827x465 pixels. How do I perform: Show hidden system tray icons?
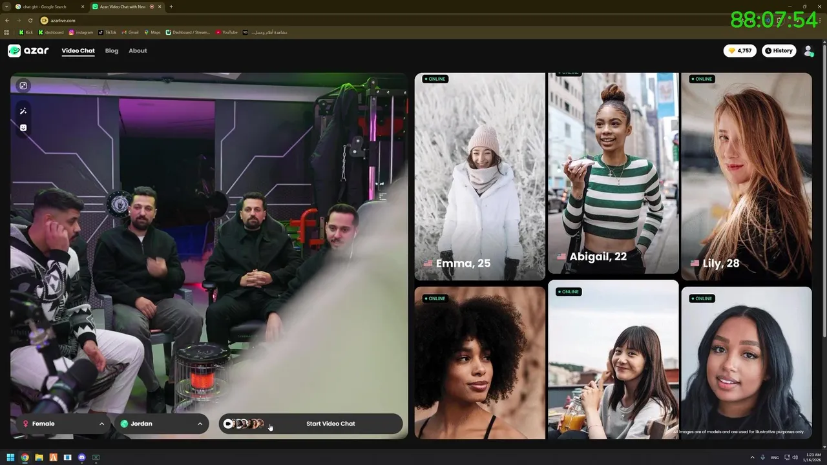(x=752, y=457)
